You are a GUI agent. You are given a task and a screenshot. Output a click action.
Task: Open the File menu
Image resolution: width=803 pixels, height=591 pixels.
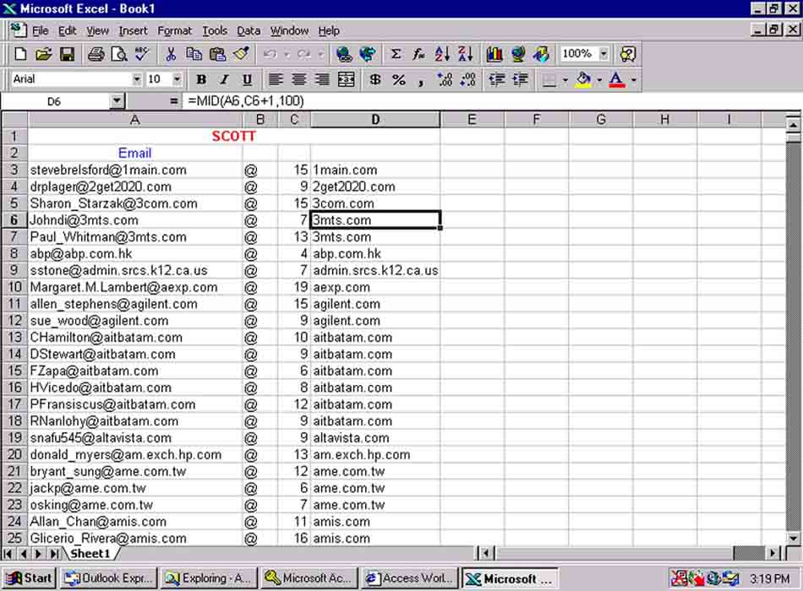[x=41, y=30]
